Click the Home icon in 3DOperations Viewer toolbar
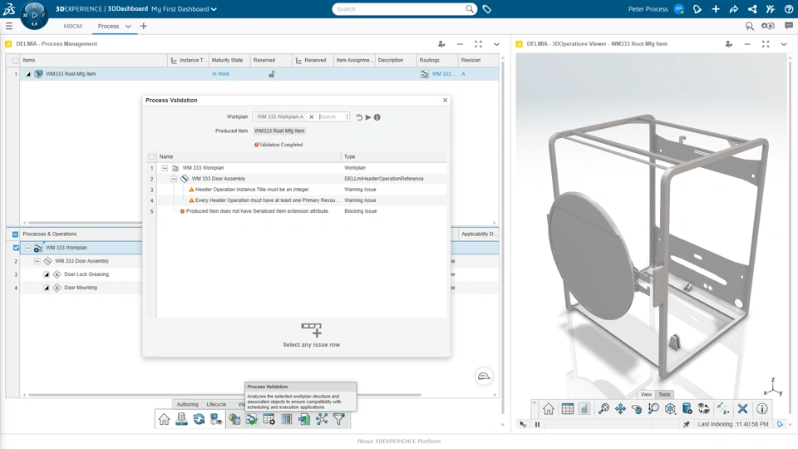 click(548, 409)
